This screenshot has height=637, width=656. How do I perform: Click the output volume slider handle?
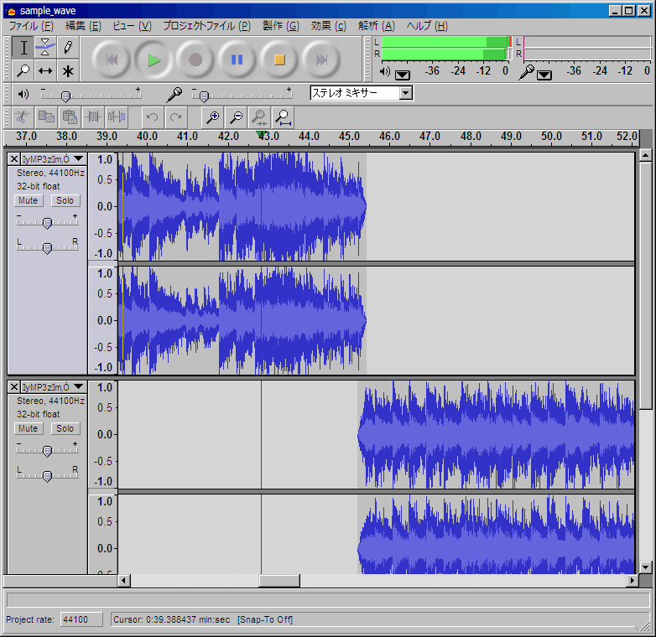[x=65, y=96]
